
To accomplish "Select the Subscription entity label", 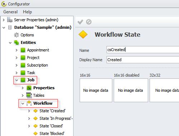I will tap(37, 65).
